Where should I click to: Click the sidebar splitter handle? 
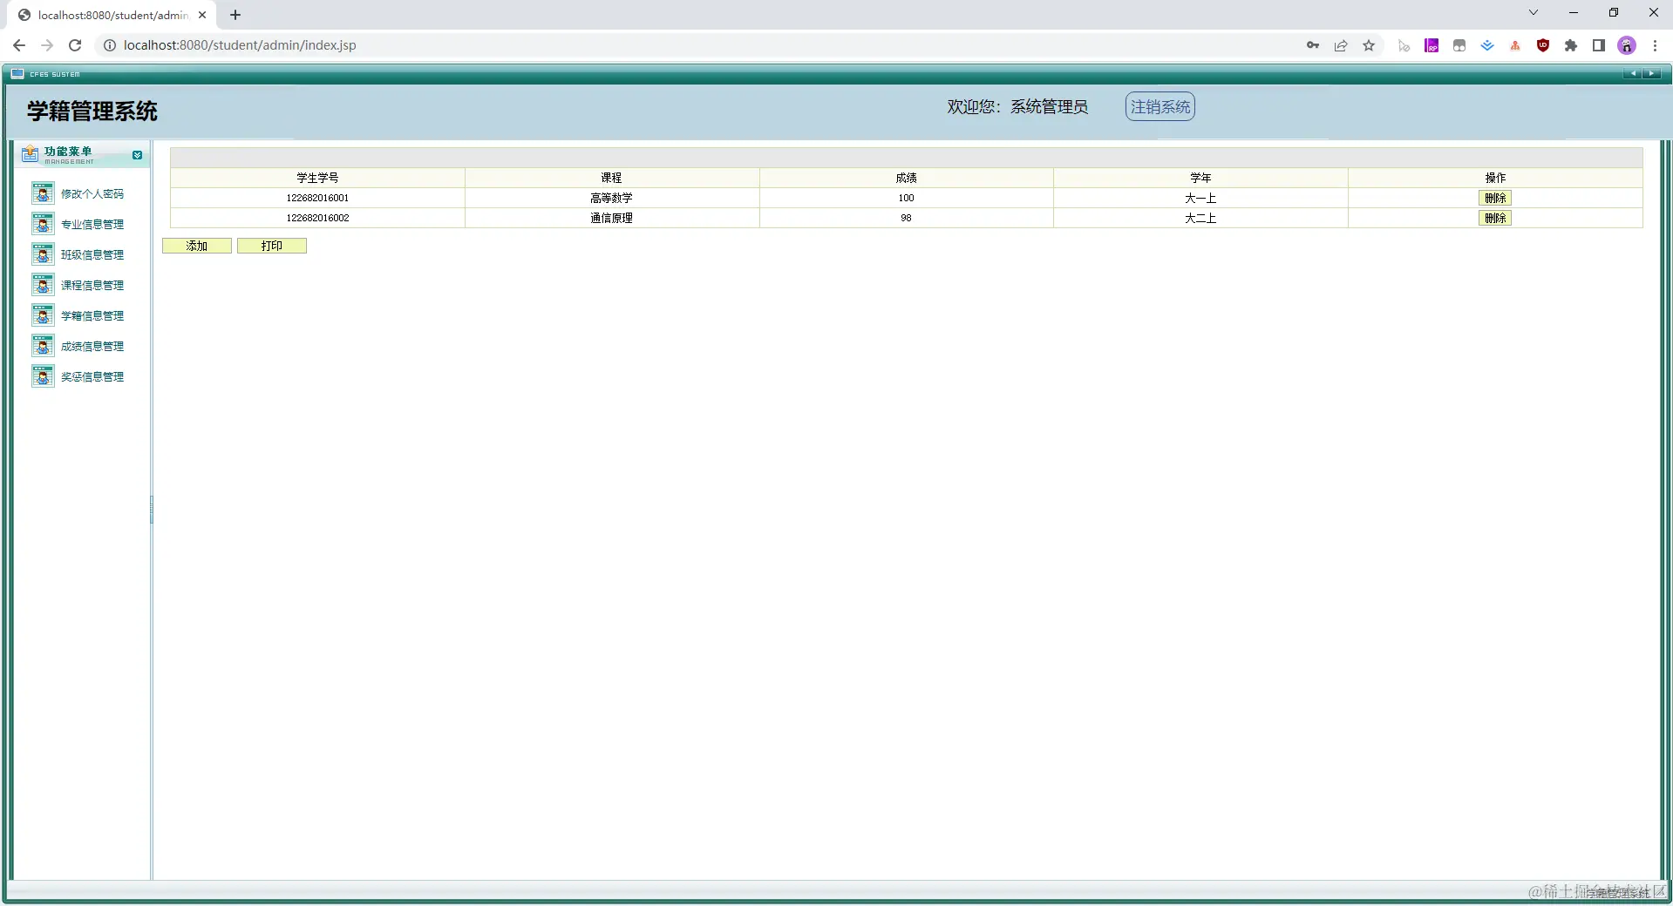click(x=152, y=510)
